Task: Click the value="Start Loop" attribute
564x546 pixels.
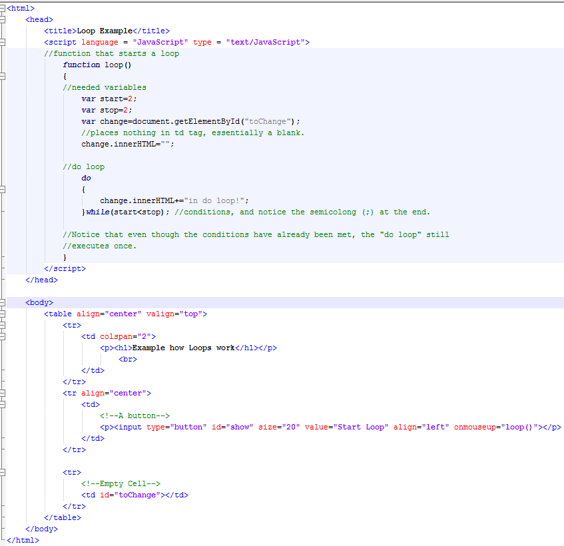Action: (346, 427)
